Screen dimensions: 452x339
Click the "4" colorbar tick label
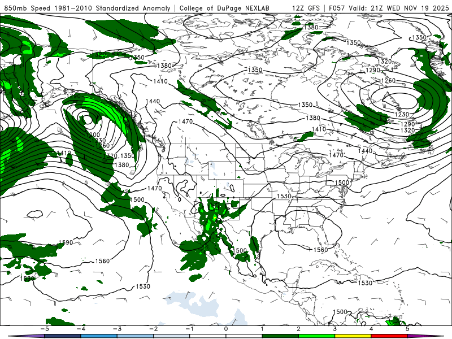click(371, 329)
